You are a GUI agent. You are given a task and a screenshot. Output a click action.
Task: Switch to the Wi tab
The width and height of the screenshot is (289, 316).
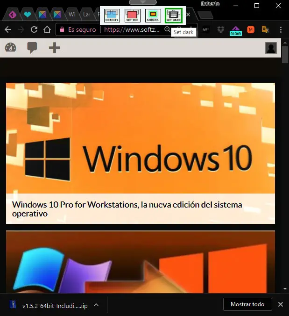tap(72, 14)
